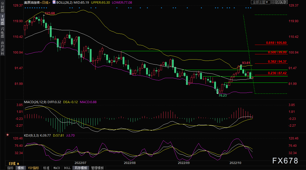Click the 2022/09 date axis label

184,163
